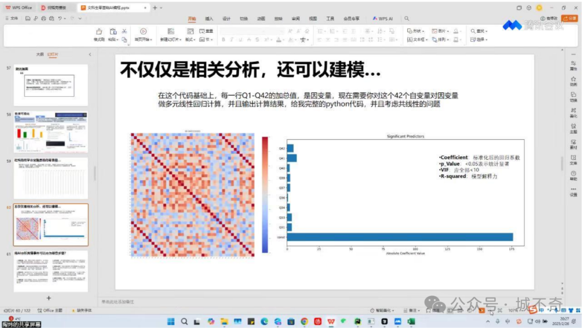Screen dimensions: 582x328
Task: Expand quick access toolbar customize arrow
Action: click(80, 18)
